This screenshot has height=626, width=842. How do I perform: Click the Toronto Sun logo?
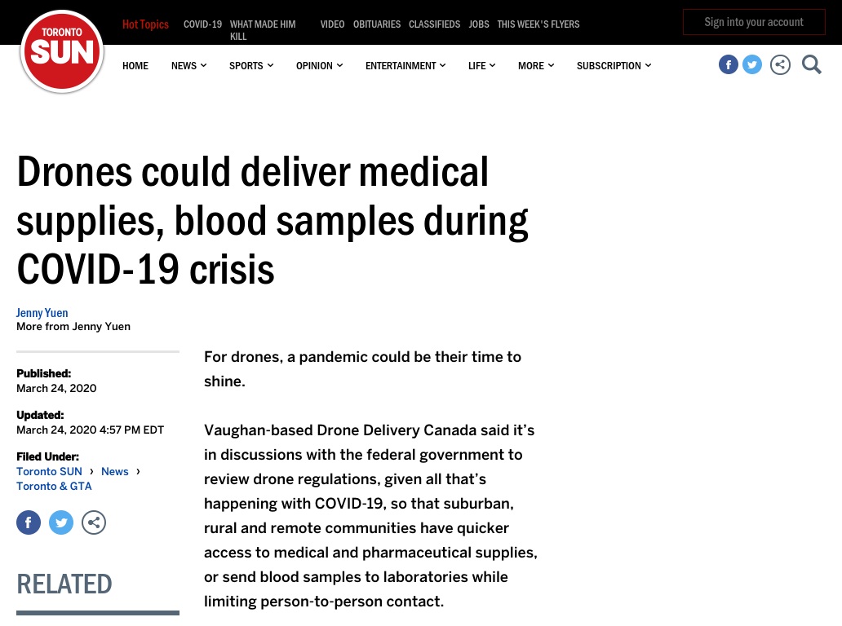point(62,51)
